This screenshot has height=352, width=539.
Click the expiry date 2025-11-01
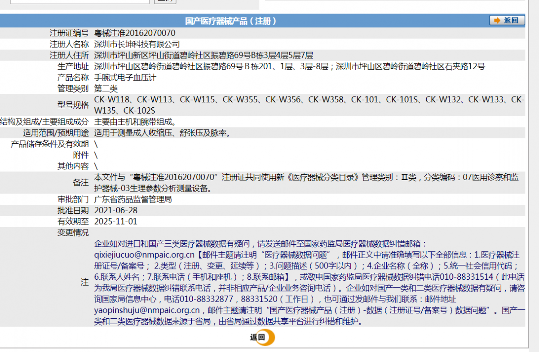click(116, 221)
